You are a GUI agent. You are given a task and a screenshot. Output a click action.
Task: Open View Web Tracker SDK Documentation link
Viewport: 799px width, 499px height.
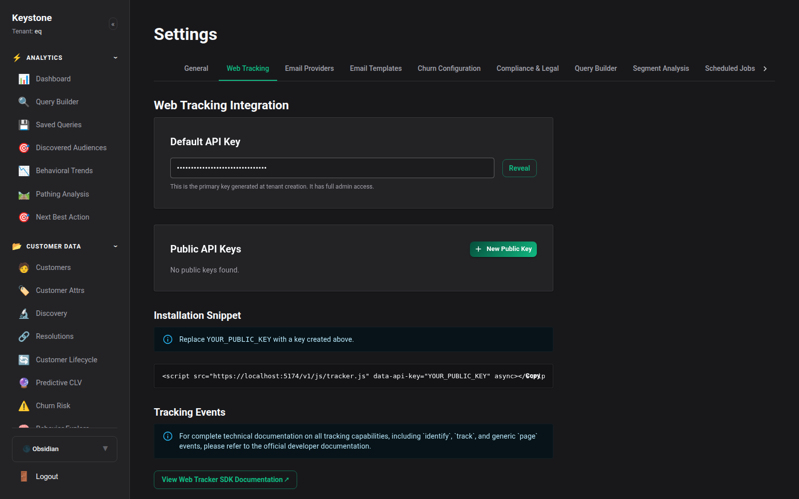pyautogui.click(x=225, y=480)
